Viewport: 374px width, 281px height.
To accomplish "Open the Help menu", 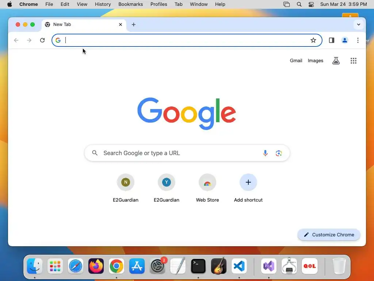I will [x=220, y=4].
